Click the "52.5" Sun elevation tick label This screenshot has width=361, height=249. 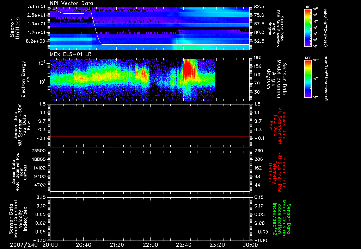coord(259,41)
